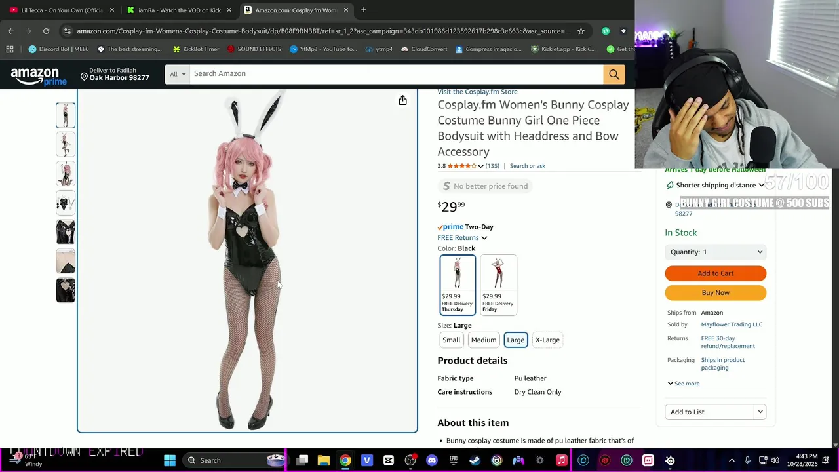This screenshot has width=839, height=472.
Task: Click the Search or ask link
Action: pos(527,166)
